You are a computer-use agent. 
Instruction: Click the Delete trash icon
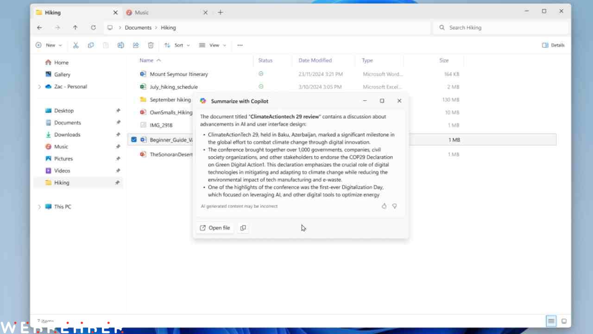(151, 45)
